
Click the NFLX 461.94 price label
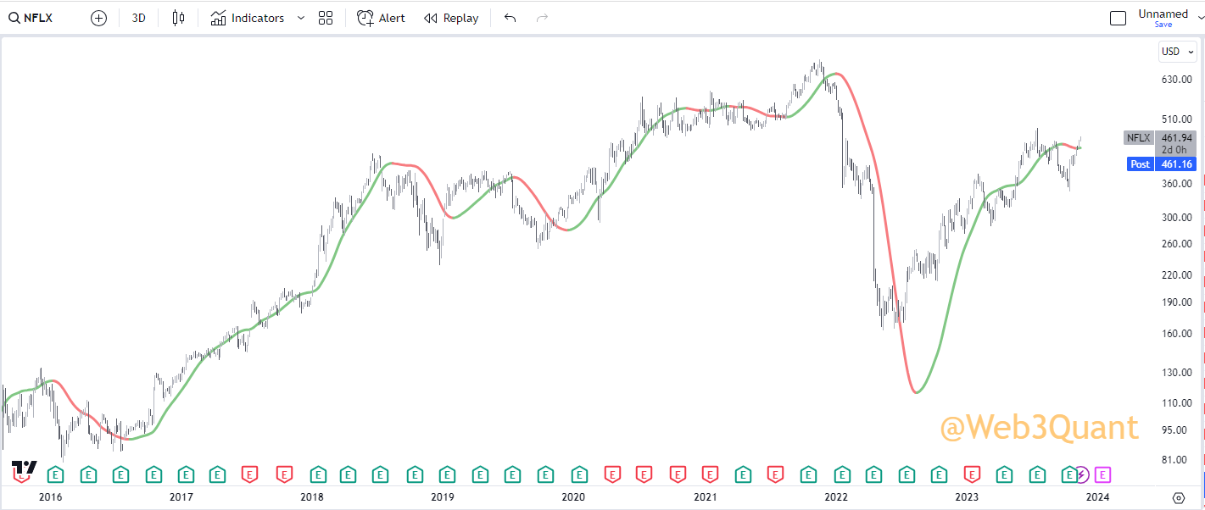pos(1159,137)
